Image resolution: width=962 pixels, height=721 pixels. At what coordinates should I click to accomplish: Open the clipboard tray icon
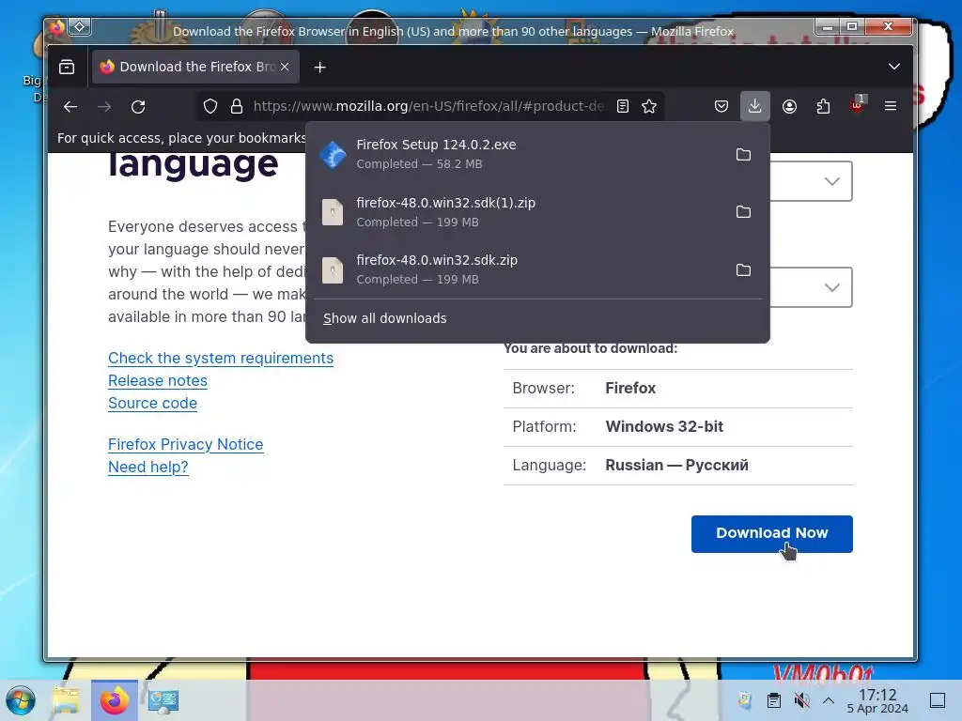[774, 700]
